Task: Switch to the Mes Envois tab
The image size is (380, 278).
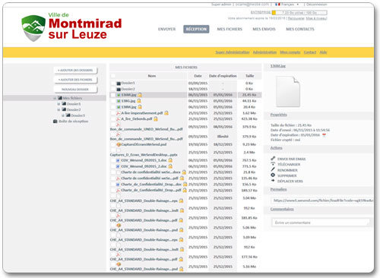Action: coord(264,29)
